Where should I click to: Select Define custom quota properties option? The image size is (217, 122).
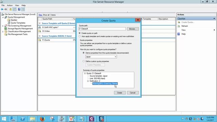[x=83, y=61]
